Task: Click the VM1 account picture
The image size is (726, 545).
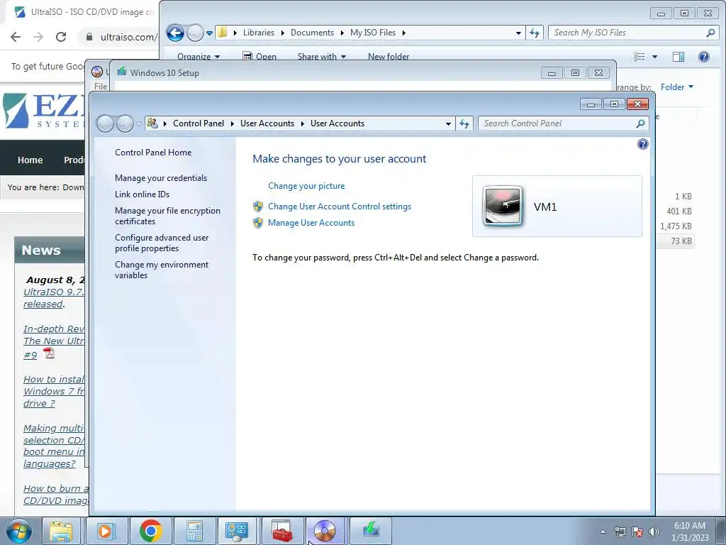Action: tap(503, 207)
